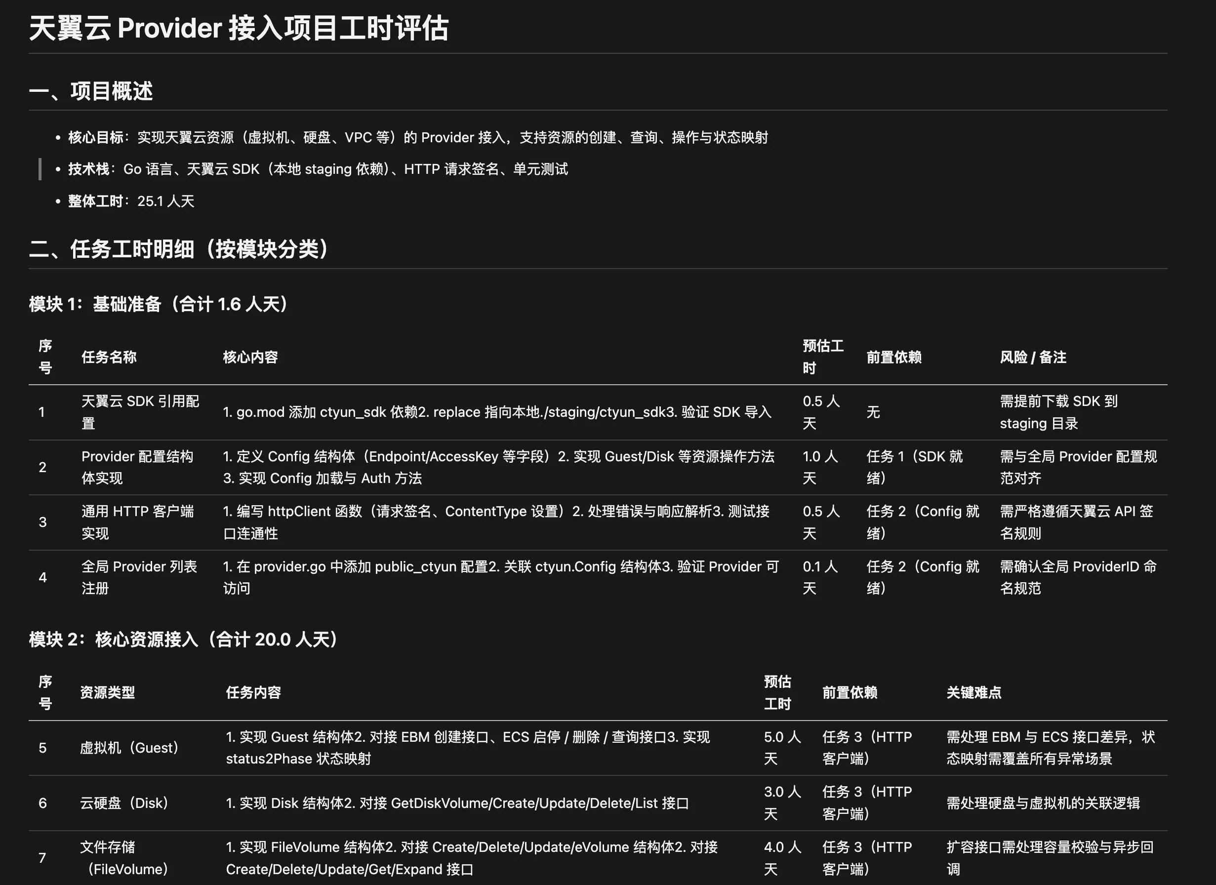Click the "关键难点" column header

973,692
